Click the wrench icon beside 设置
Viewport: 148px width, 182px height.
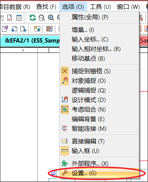point(65,173)
